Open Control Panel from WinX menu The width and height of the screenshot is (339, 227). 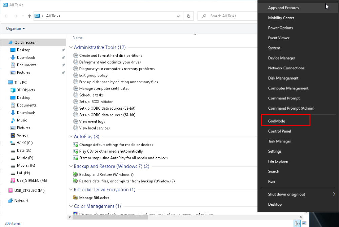click(x=298, y=131)
